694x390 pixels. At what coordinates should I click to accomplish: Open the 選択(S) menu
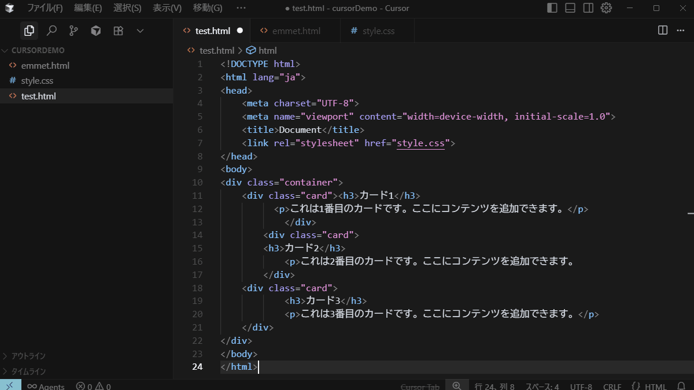click(127, 8)
